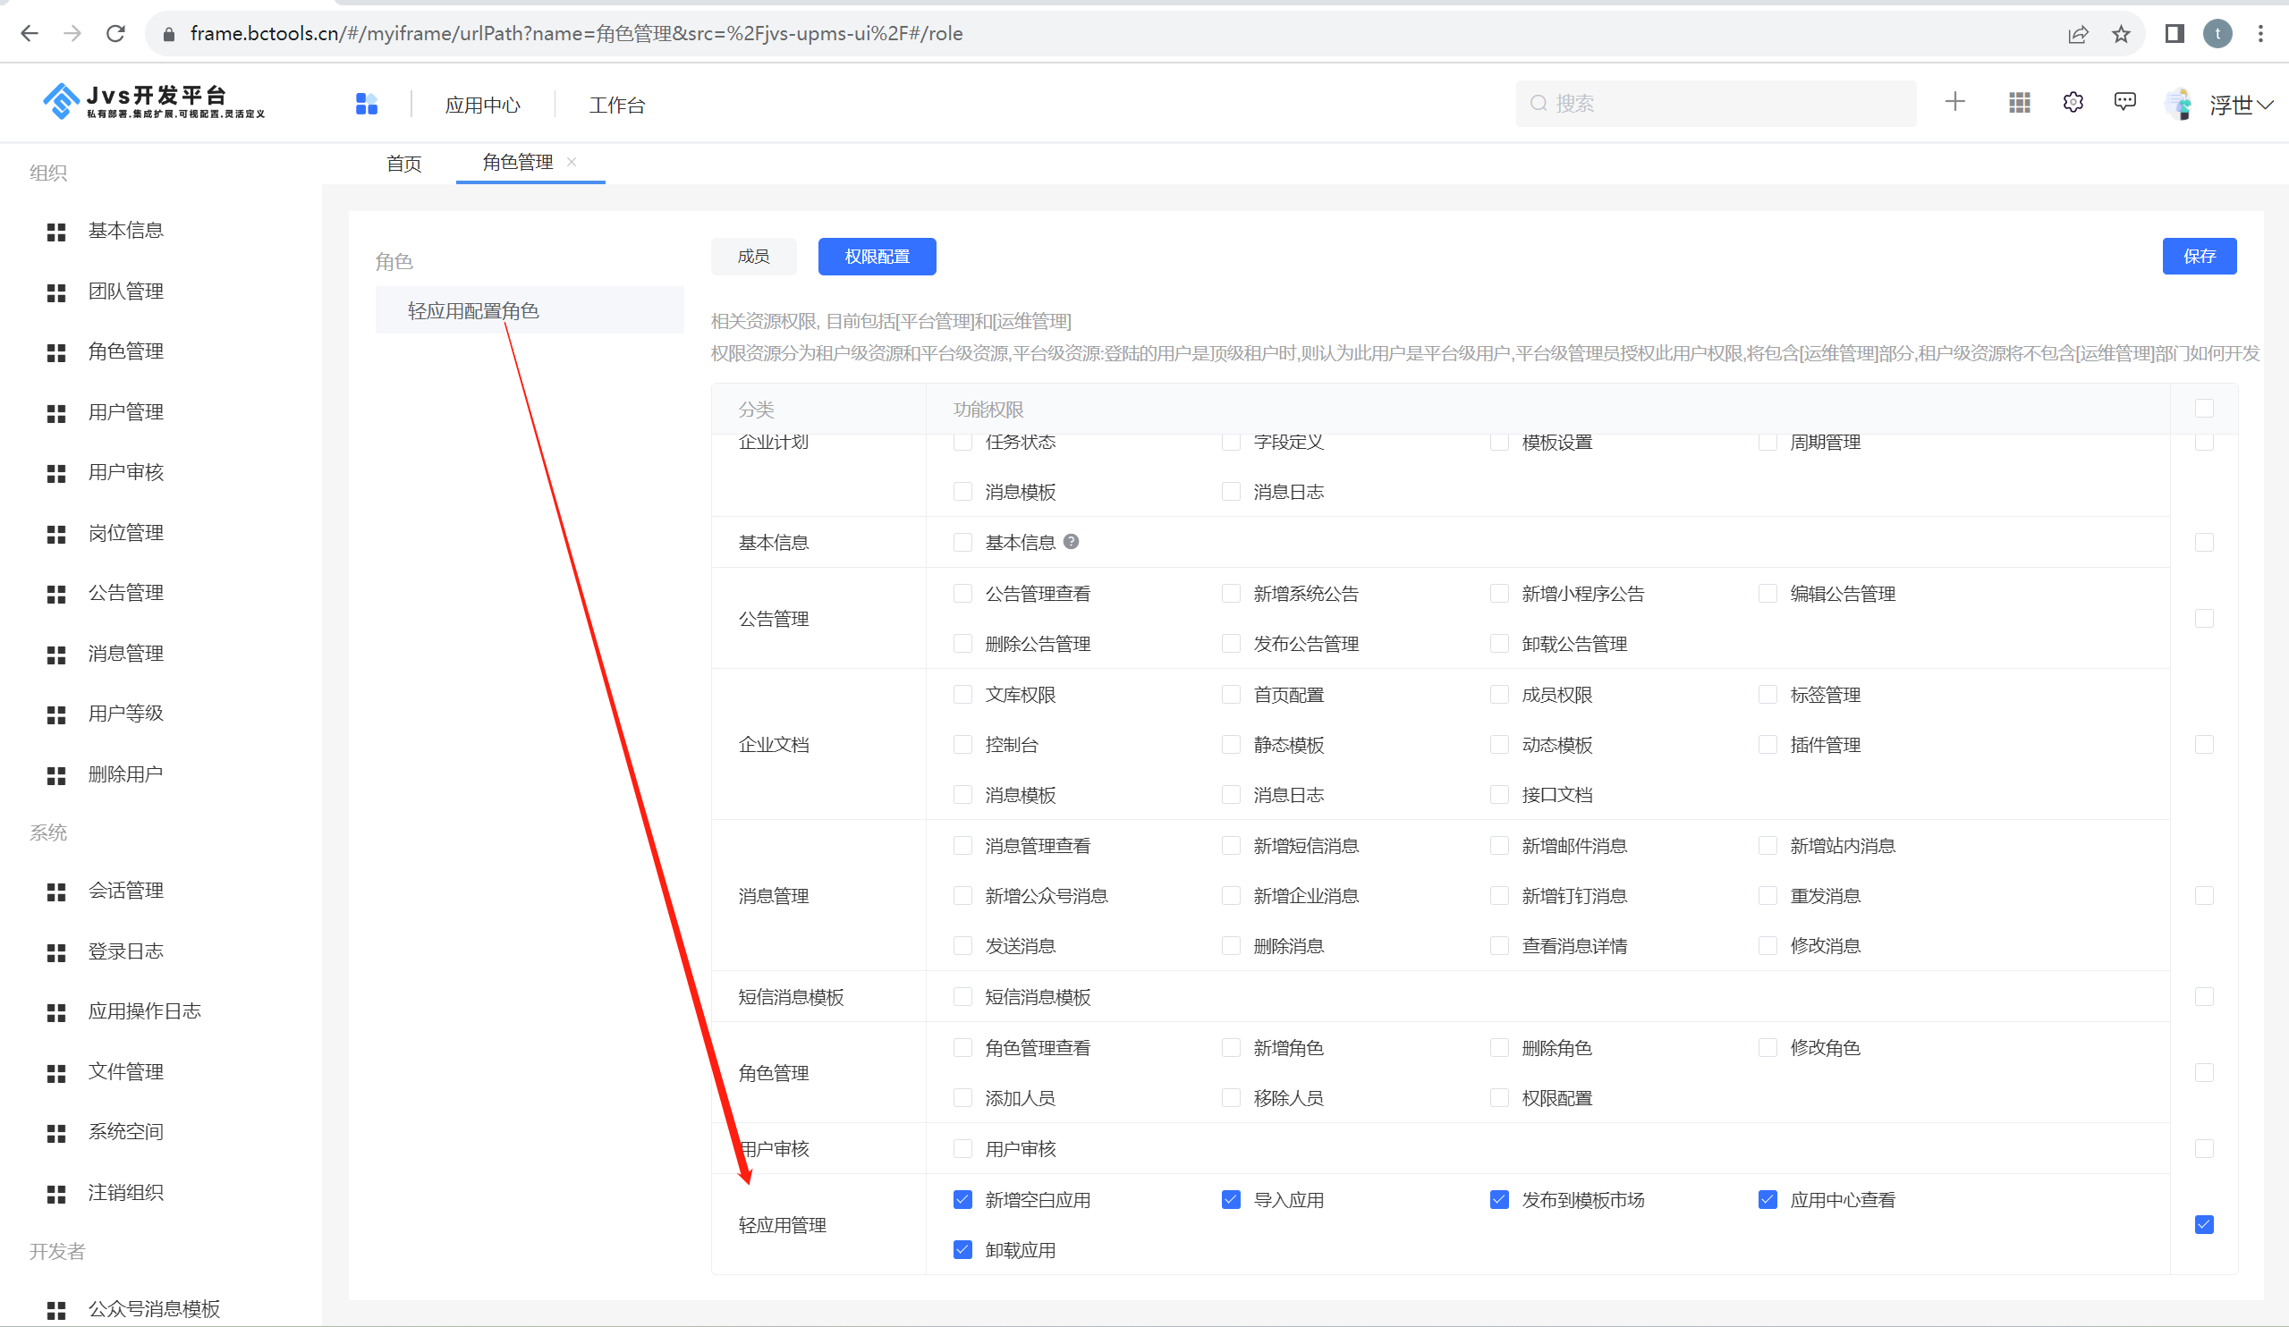2289x1327 pixels.
Task: Open 注销组织 in sidebar
Action: tap(125, 1193)
